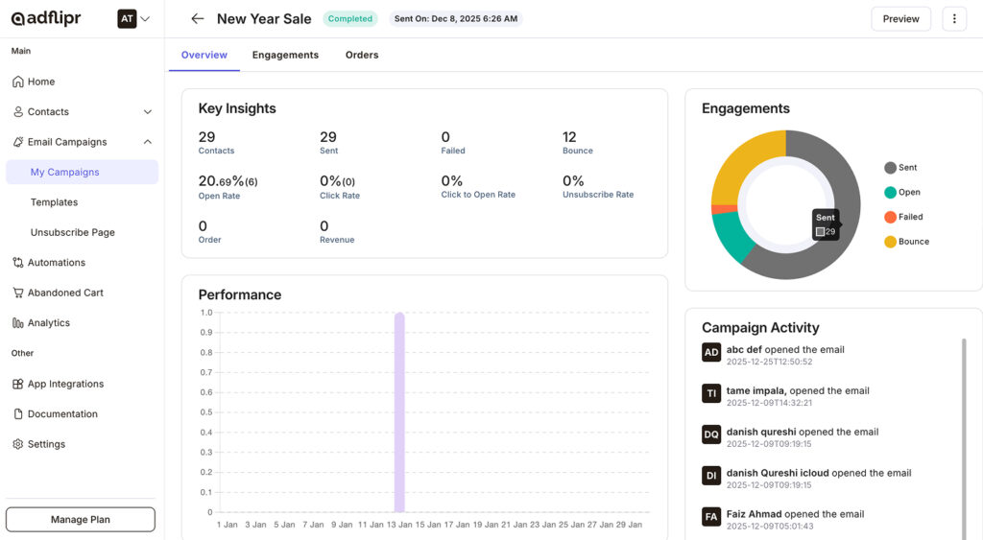Image resolution: width=983 pixels, height=540 pixels.
Task: Toggle the Bounce legend series
Action: pyautogui.click(x=905, y=242)
